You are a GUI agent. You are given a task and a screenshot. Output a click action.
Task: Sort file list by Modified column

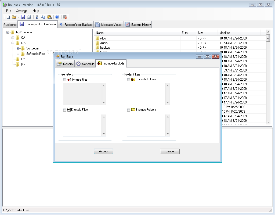(239, 33)
